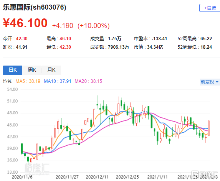
Task: Click the 52周最高 value 65.22
Action: pos(206,39)
